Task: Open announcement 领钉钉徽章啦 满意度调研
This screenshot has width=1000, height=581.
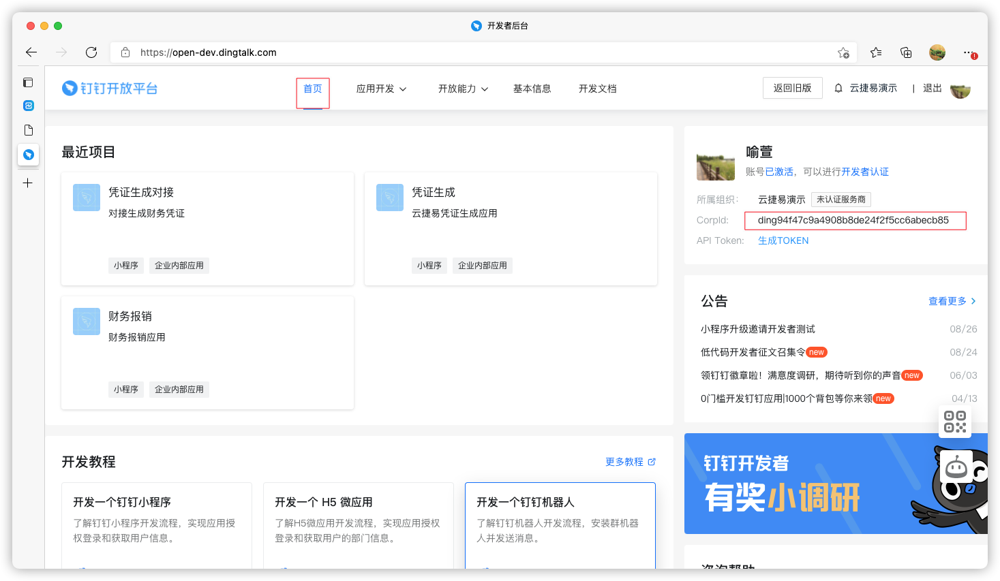Action: coord(801,375)
